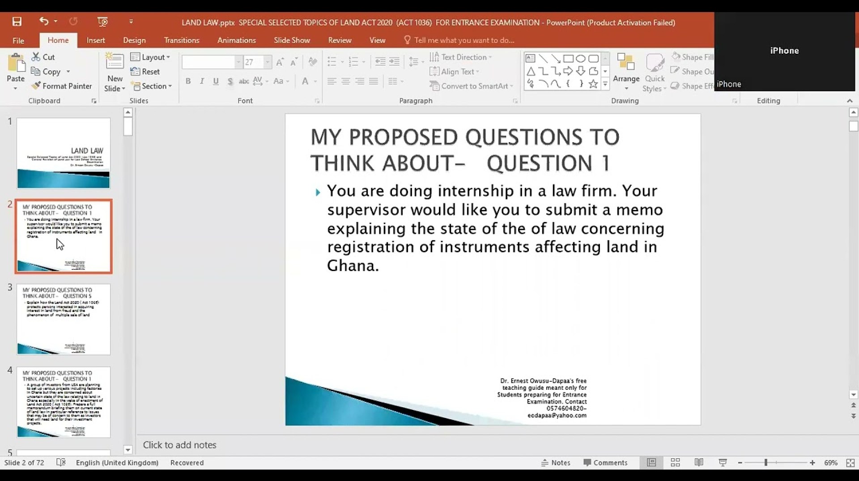Open the File menu

18,40
